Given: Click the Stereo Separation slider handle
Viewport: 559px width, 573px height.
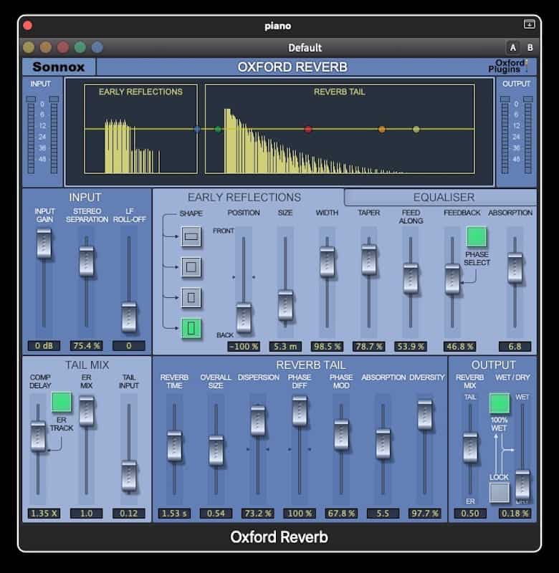Looking at the screenshot, I should tap(87, 261).
